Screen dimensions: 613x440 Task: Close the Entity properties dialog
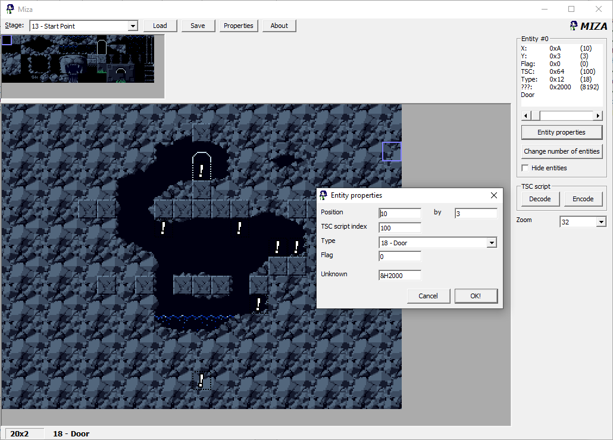tap(493, 195)
